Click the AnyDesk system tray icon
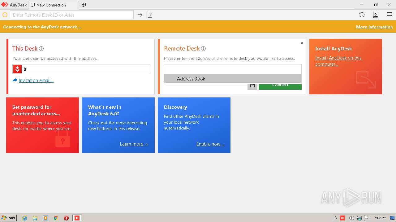Screen dimensions: 396x222 tap(342, 218)
